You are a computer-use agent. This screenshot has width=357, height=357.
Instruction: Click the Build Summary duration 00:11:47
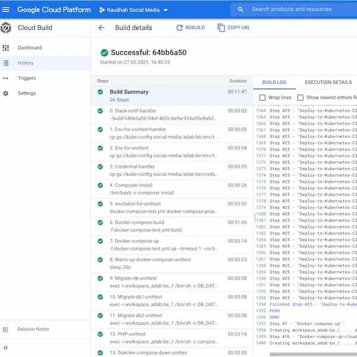[x=237, y=92]
